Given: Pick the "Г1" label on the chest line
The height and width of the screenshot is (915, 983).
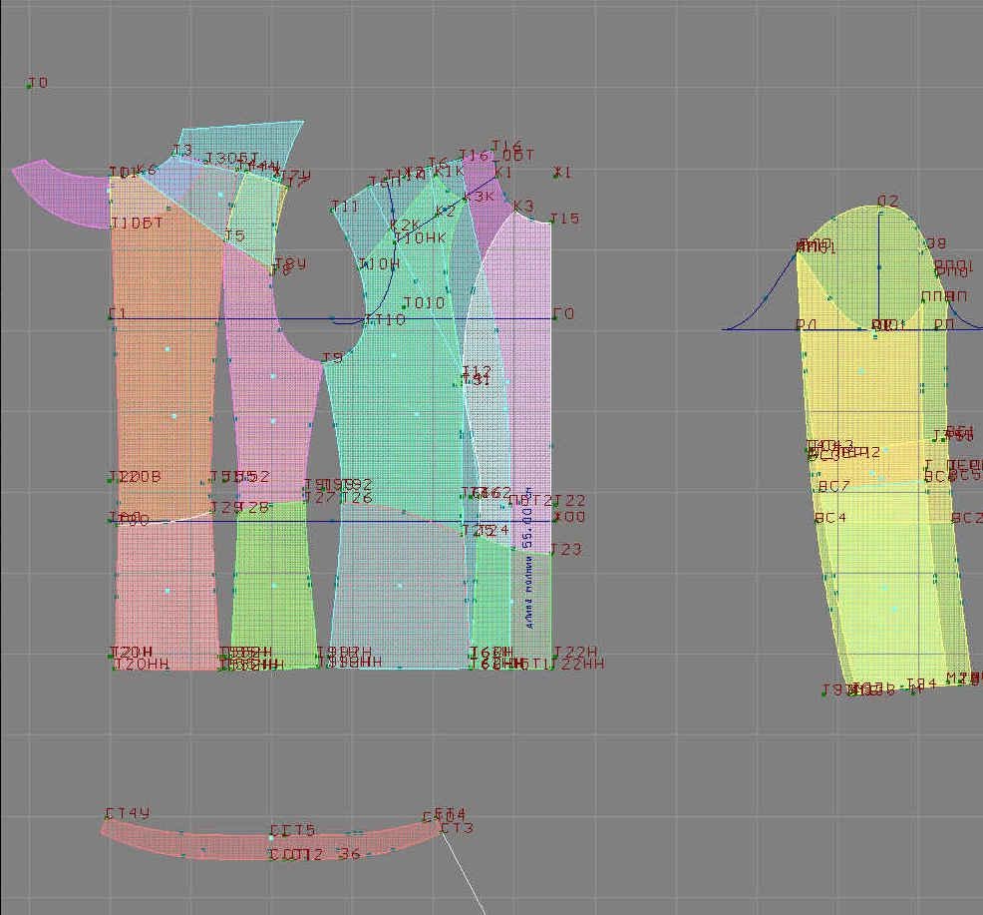Looking at the screenshot, I should point(118,313).
